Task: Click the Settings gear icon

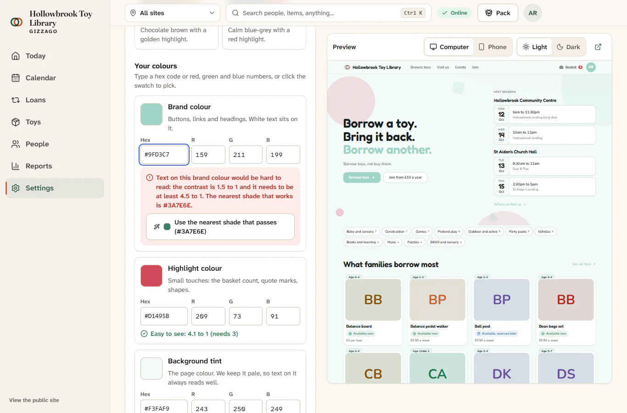Action: (16, 188)
